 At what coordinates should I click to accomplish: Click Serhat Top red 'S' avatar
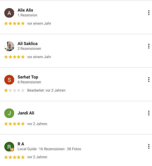click(x=9, y=80)
